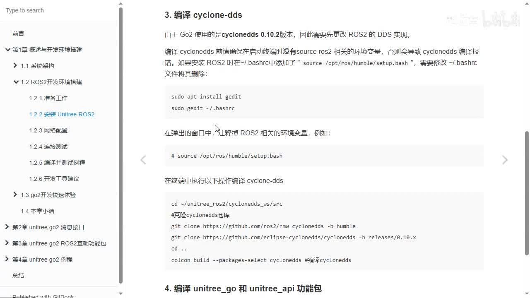Click the main page vertical scrollbar thumb
Viewport: 530px width, 298px height.
(527, 193)
